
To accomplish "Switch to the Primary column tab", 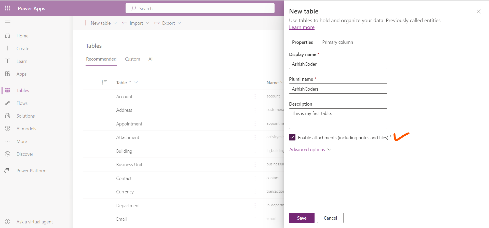I will pos(337,42).
